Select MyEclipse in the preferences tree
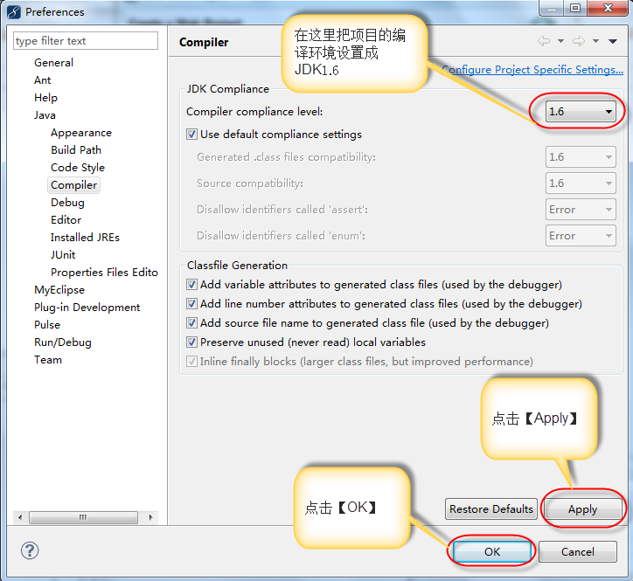This screenshot has width=633, height=581. pyautogui.click(x=59, y=290)
